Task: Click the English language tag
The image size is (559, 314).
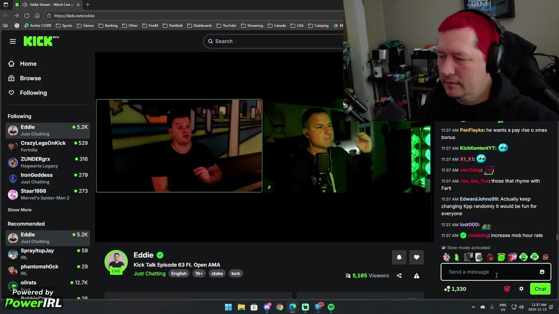Action: coord(179,273)
